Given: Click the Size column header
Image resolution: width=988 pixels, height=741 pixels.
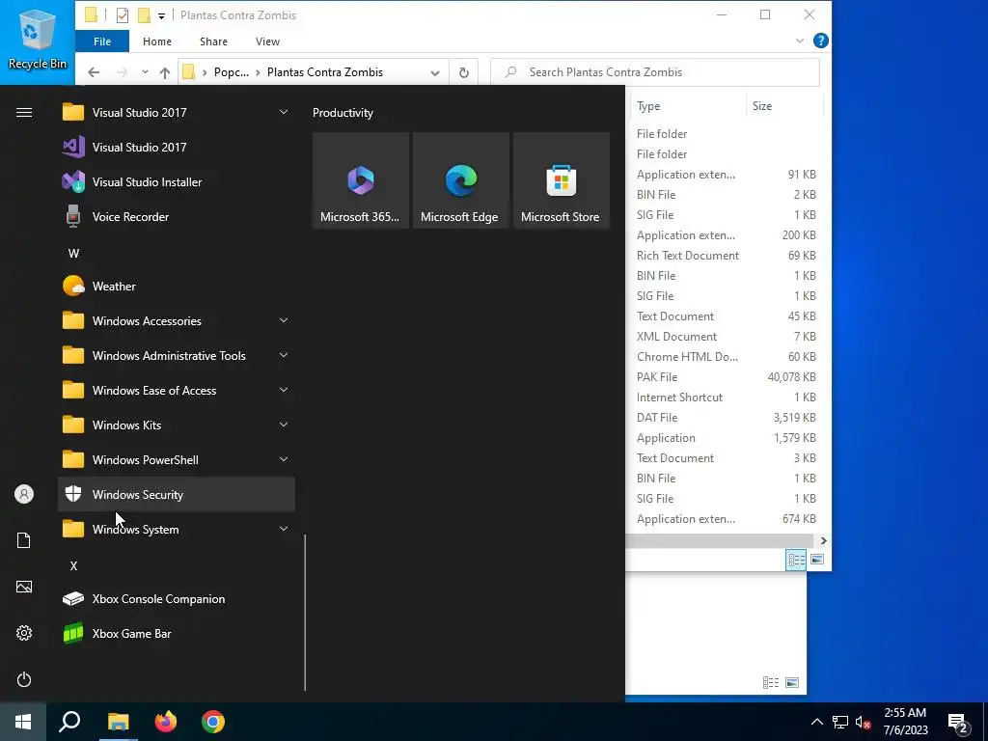Looking at the screenshot, I should click(785, 106).
